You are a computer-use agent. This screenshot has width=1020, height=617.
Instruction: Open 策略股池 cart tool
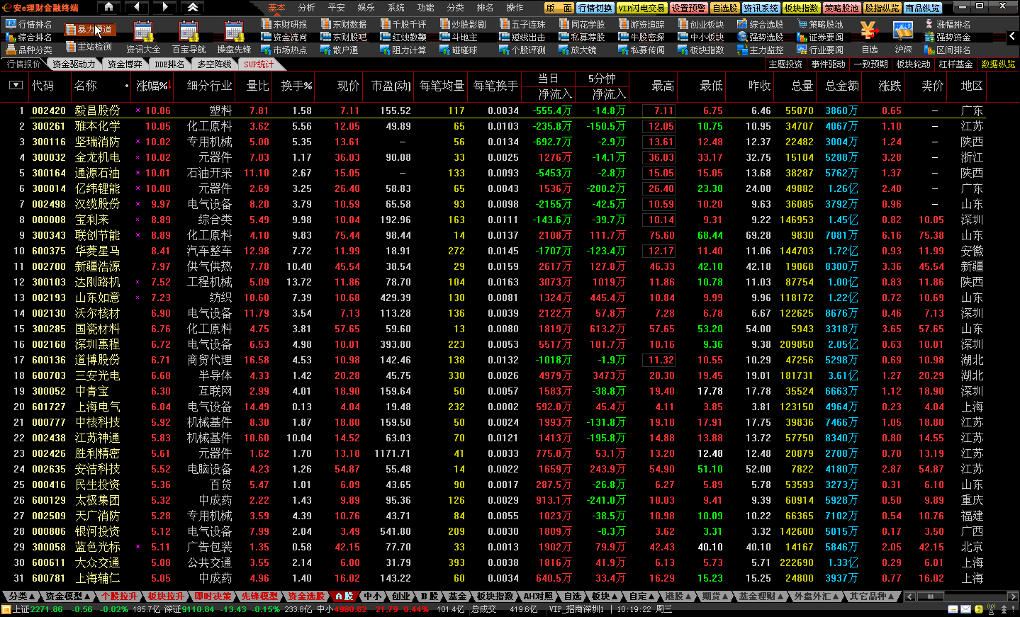click(x=819, y=24)
